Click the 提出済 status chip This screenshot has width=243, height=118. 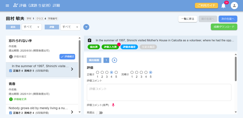pyautogui.click(x=94, y=47)
